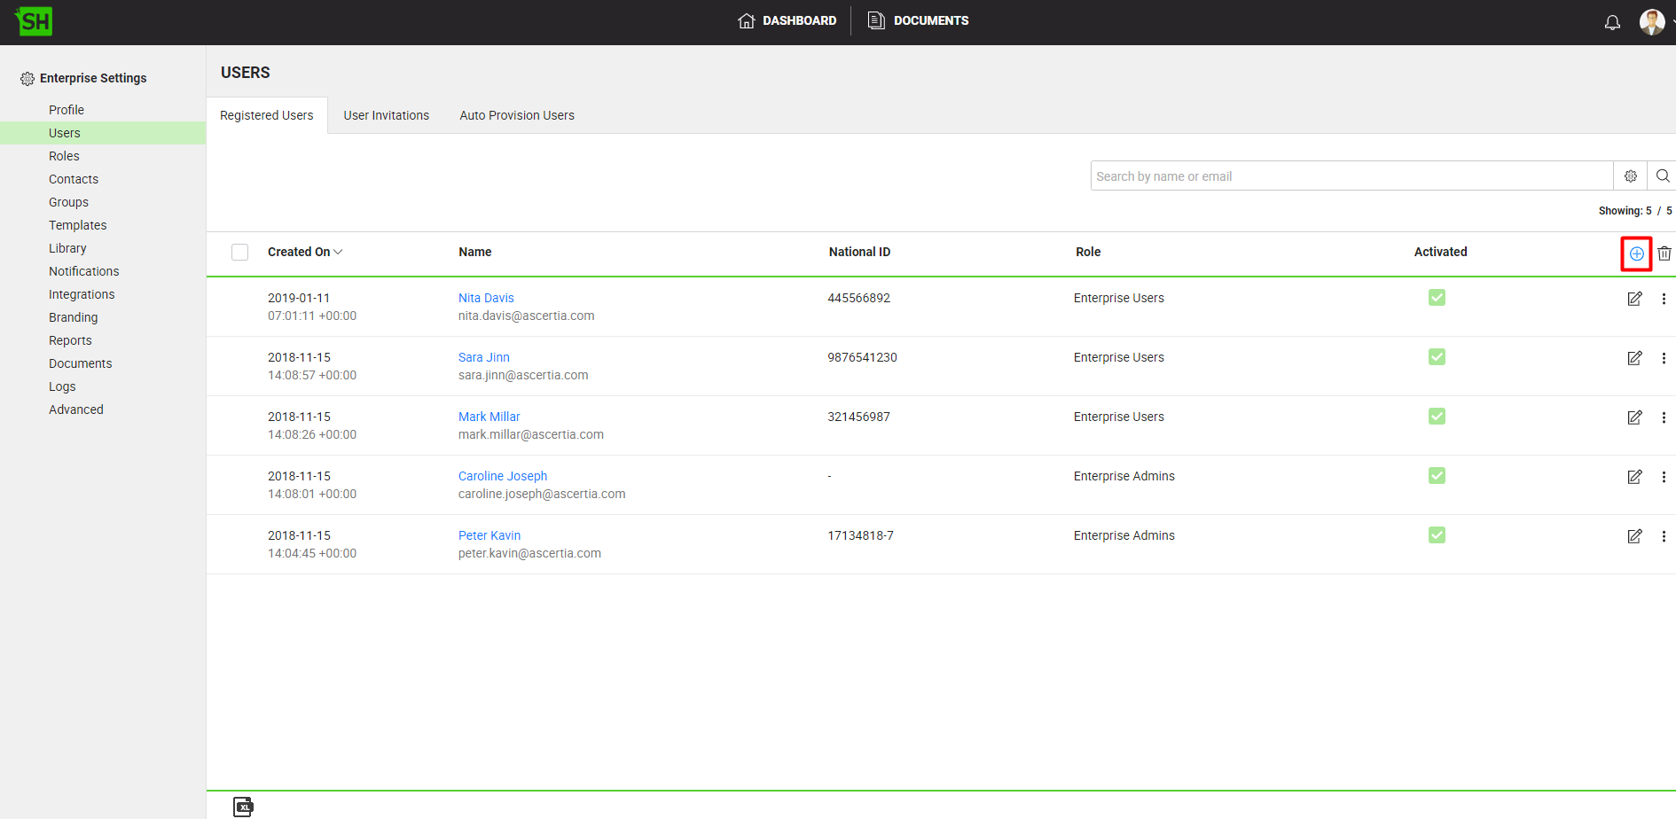1676x819 pixels.
Task: Switch to Auto Provision Users tab
Action: [516, 115]
